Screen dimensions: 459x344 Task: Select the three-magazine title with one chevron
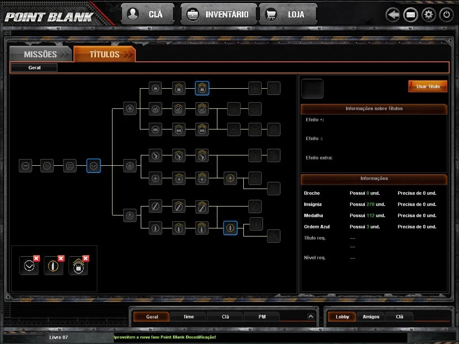[x=179, y=129]
